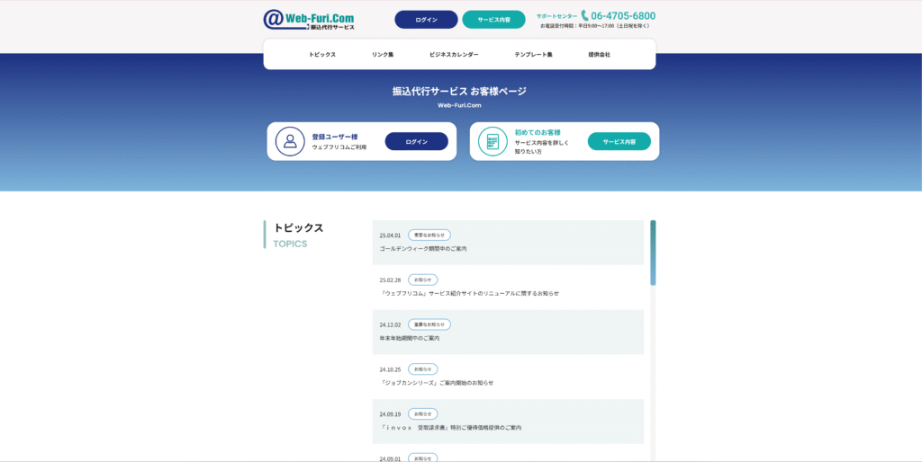This screenshot has height=462, width=922.
Task: Click the date 25.04.01
Action: pos(390,235)
